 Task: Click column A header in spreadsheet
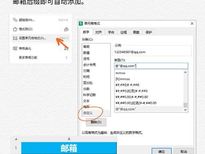pos(69,139)
